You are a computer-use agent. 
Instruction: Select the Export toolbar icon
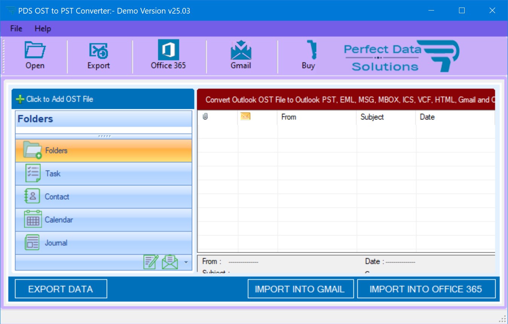tap(98, 56)
